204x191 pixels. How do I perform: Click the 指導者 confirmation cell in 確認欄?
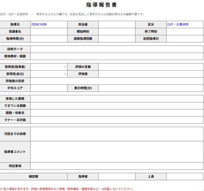(117, 176)
